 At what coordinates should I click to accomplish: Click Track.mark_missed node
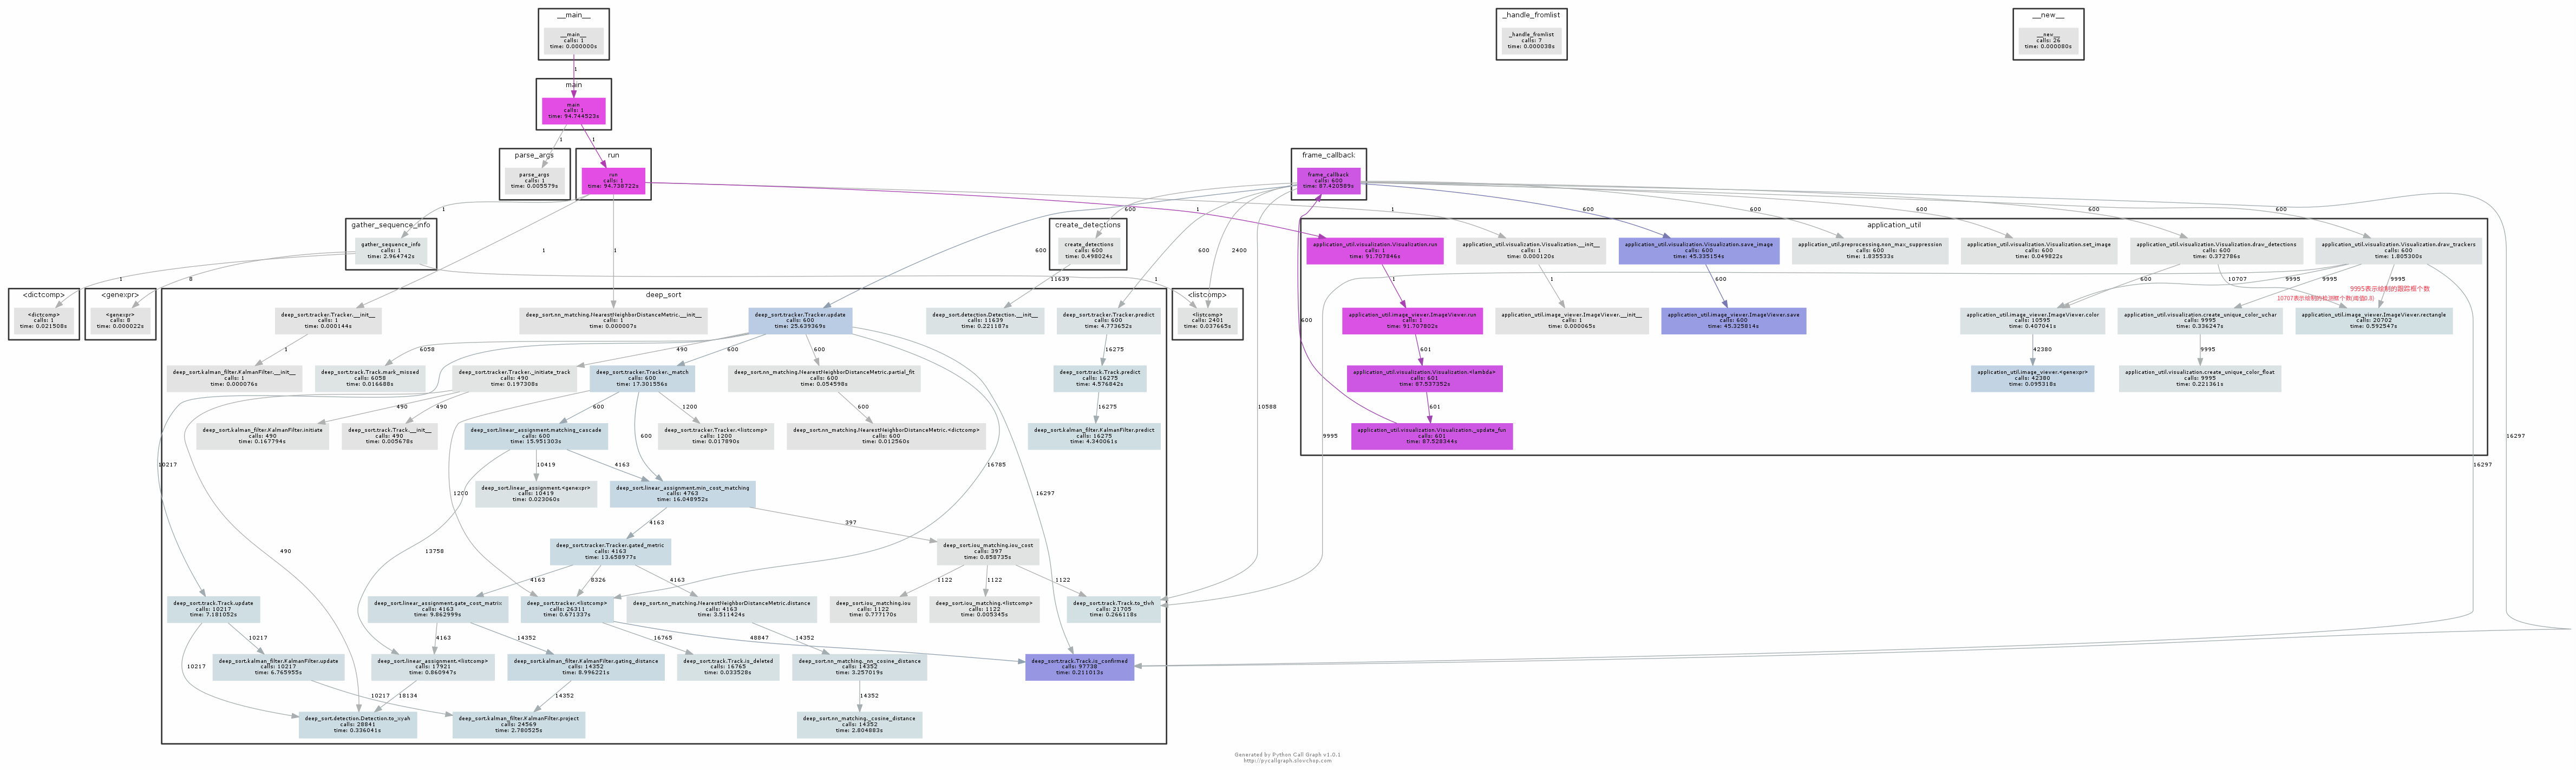coord(370,378)
